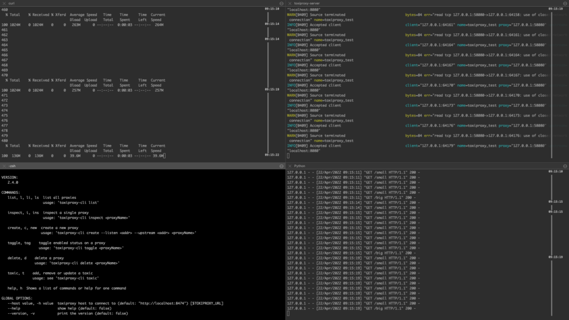Viewport: 569px width, 320px height.
Task: Click the 09:15:19 timestamp in toxiproxy-server pane
Action: (556, 9)
